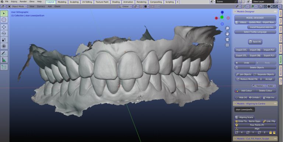Select the Add Cube tool

(x=4, y=67)
